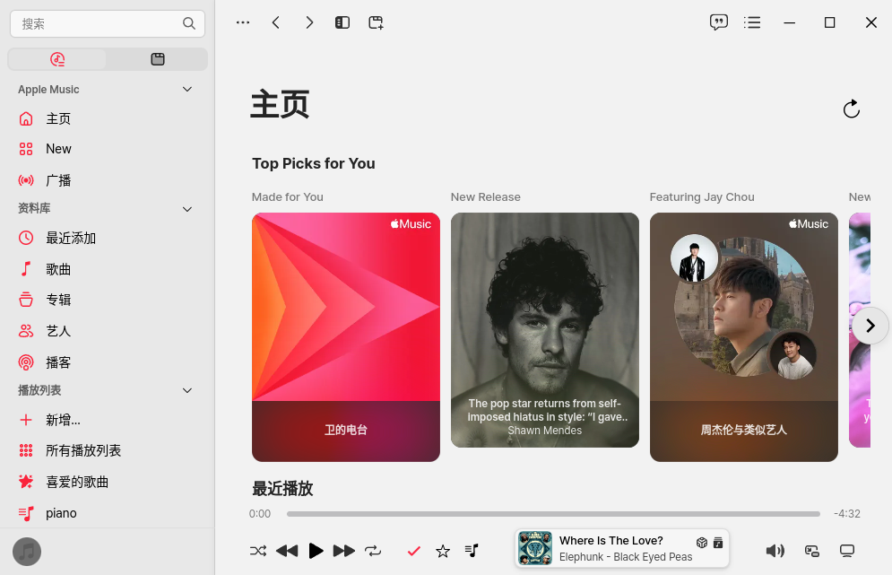The image size is (892, 575).
Task: Collapse the 播放列表 section
Action: (x=187, y=391)
